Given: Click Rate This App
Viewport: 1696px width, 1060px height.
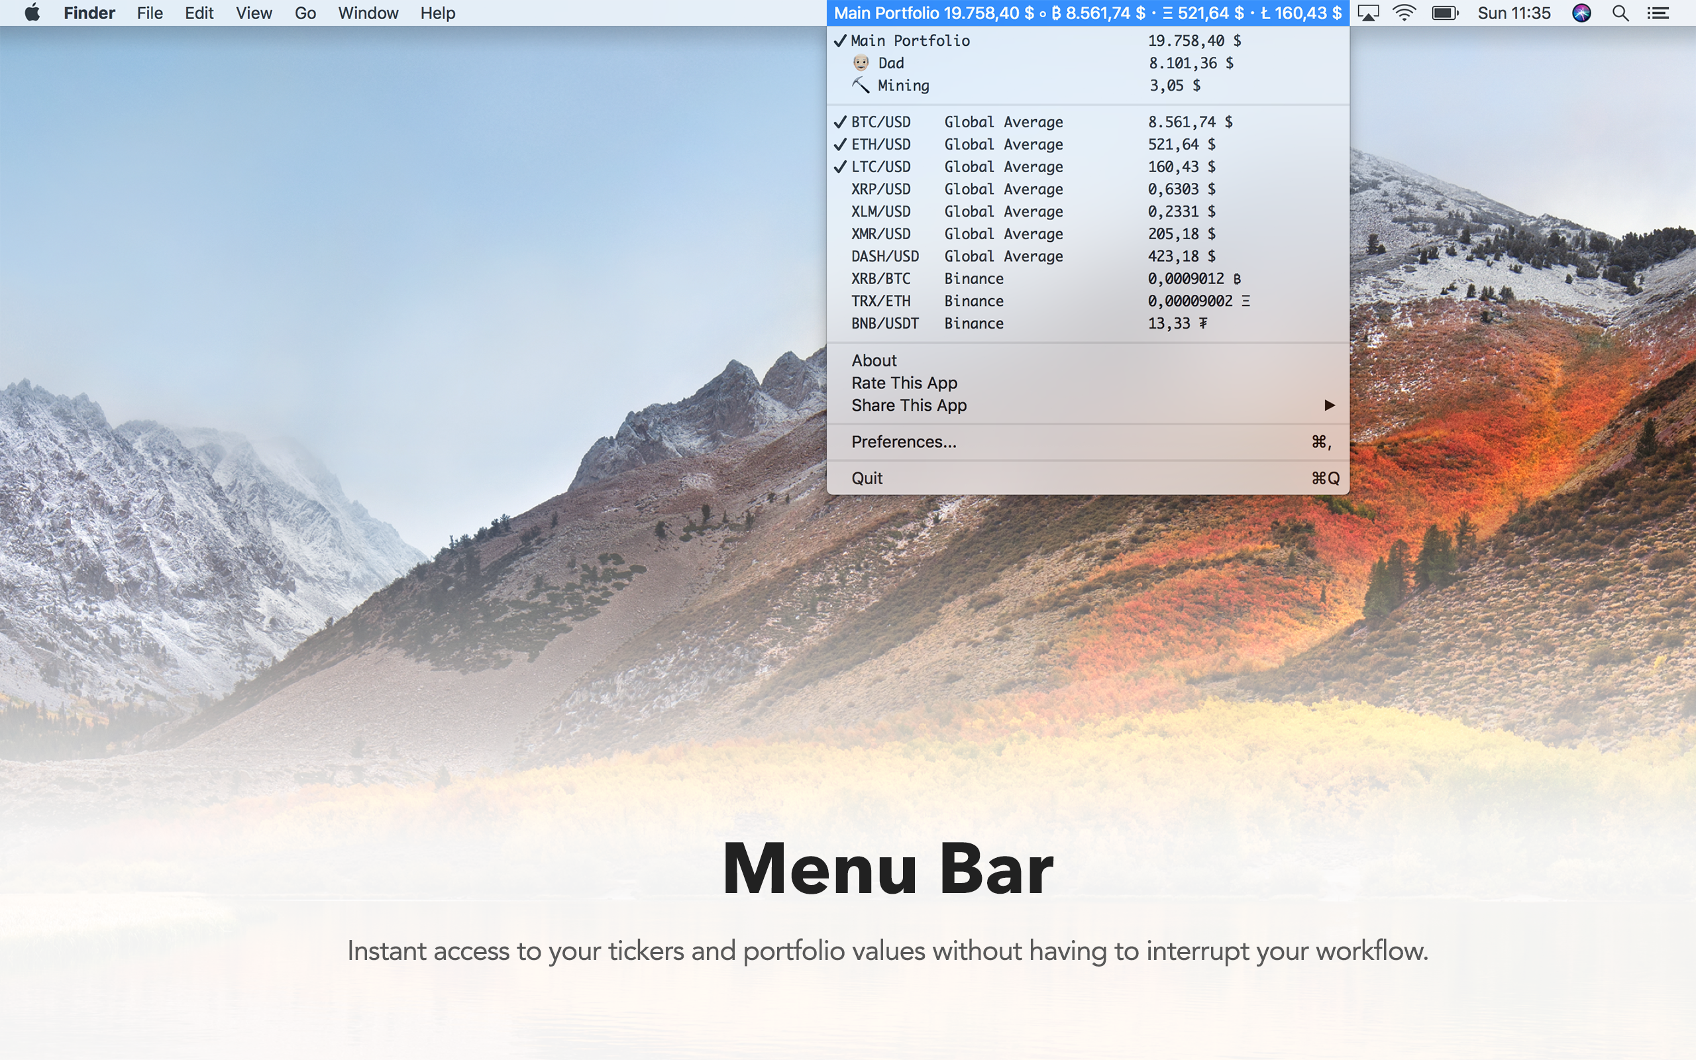Looking at the screenshot, I should tap(904, 383).
